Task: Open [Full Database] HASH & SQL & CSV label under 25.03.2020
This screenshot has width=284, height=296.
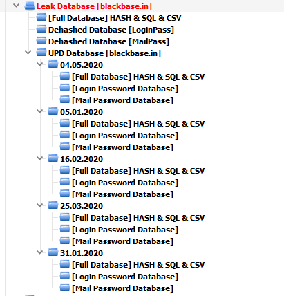Action: point(138,218)
